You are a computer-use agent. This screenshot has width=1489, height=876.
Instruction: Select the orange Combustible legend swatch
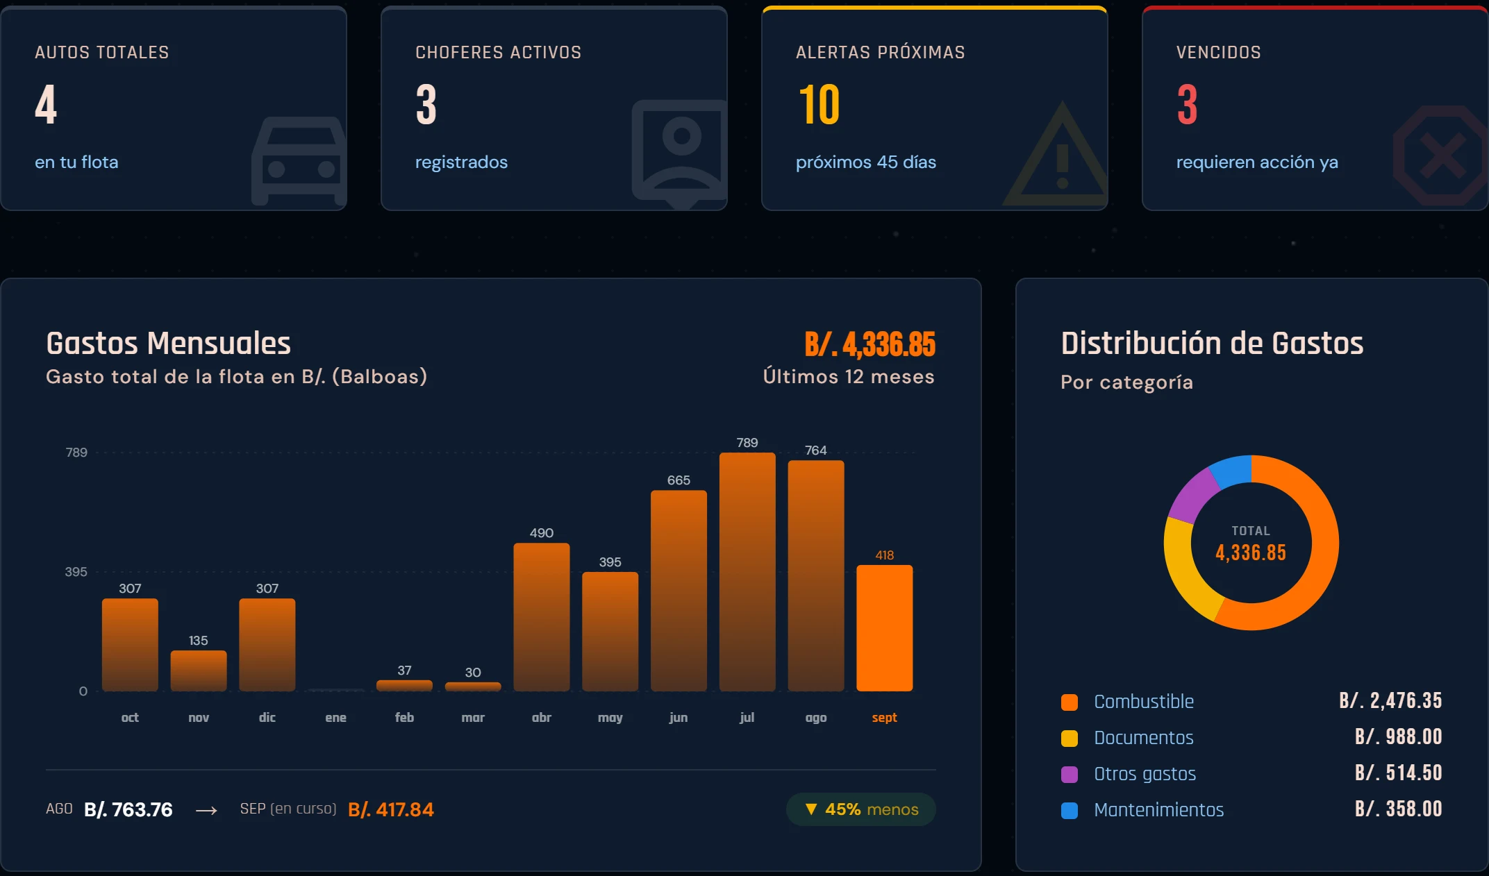[1070, 702]
